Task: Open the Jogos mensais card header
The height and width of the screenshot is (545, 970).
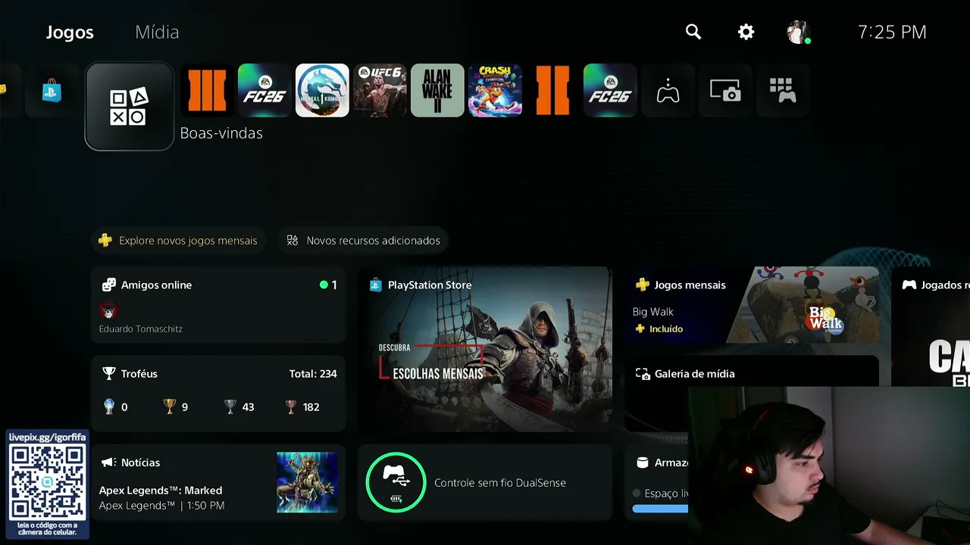Action: [x=681, y=285]
